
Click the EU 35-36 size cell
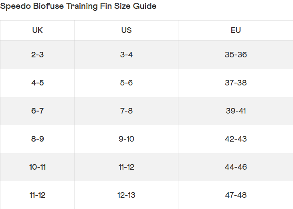[x=236, y=55]
